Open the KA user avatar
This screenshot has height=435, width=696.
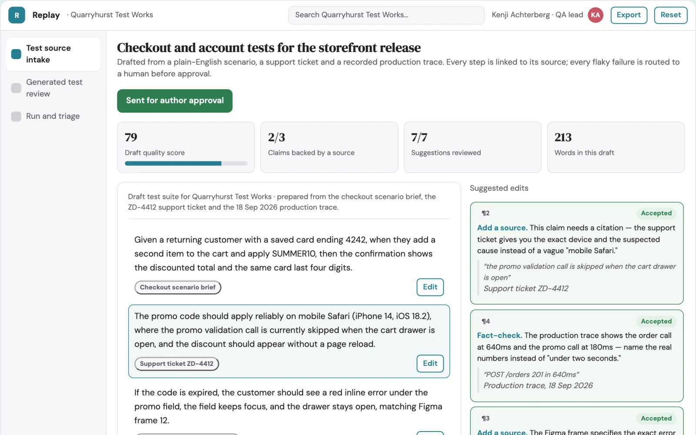click(595, 15)
